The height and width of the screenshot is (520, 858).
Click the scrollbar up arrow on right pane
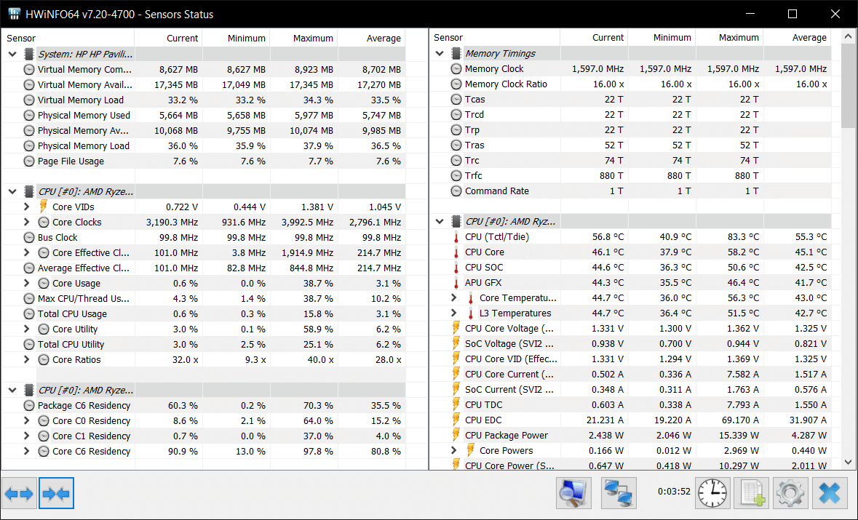(848, 36)
